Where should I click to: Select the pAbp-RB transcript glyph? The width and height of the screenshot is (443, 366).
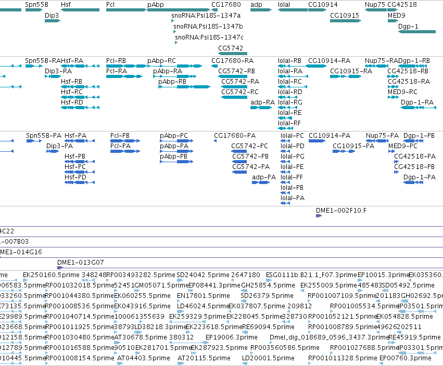coord(184,87)
